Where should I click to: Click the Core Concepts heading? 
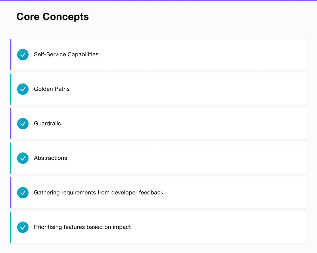coord(53,16)
